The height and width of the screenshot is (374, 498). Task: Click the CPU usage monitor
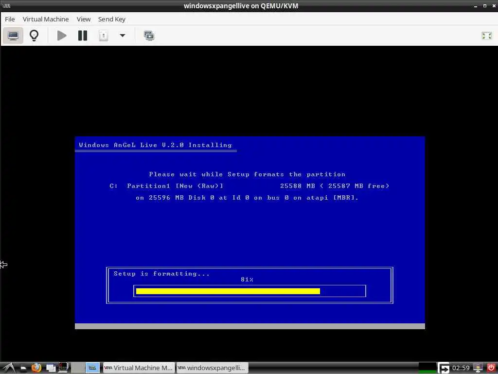[427, 368]
